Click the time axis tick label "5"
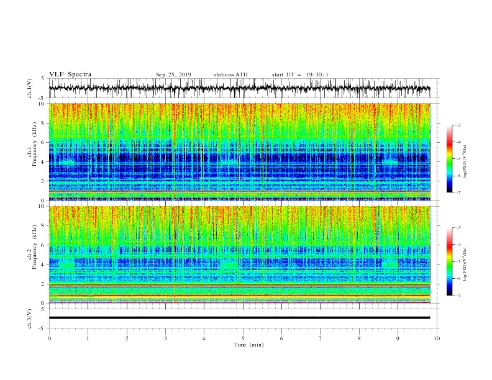 pos(243,338)
